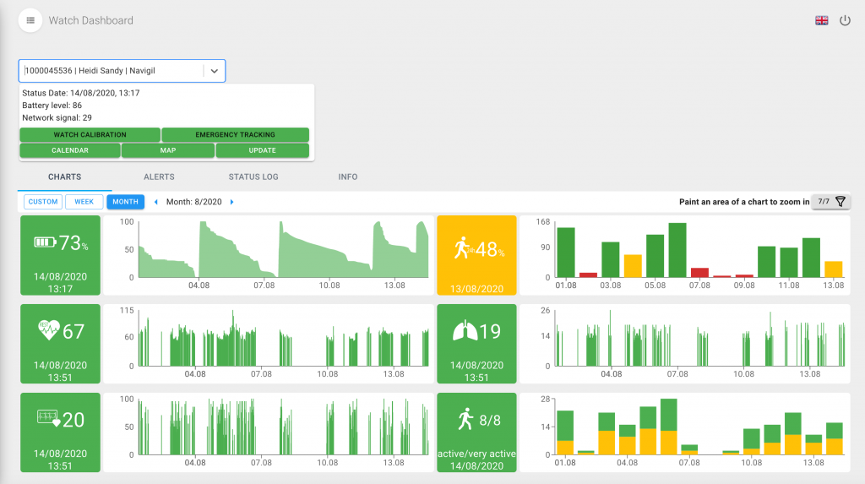Go to previous month arrow
This screenshot has height=484, width=865.
[x=155, y=202]
